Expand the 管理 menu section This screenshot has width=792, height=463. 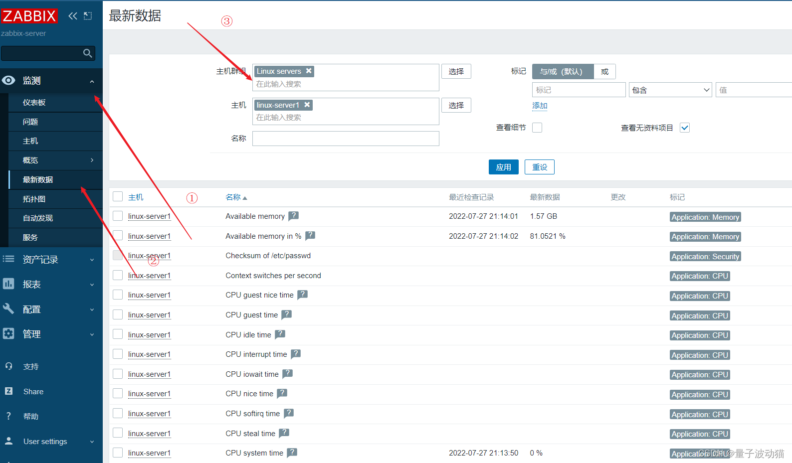click(x=92, y=334)
